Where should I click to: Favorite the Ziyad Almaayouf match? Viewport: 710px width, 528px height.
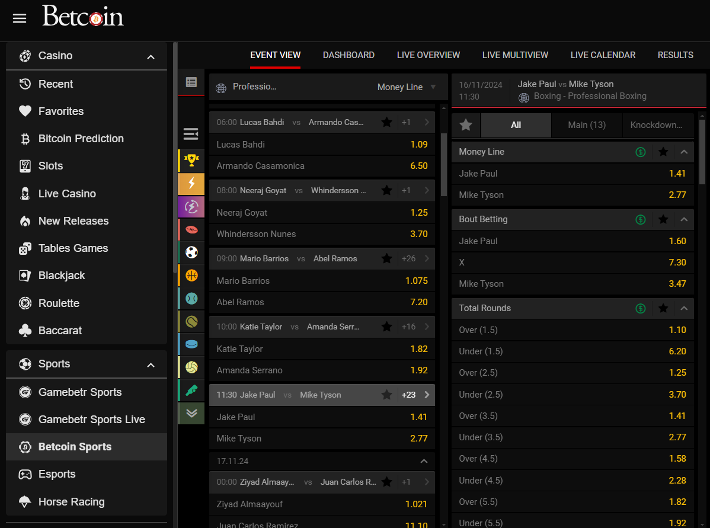pos(386,482)
